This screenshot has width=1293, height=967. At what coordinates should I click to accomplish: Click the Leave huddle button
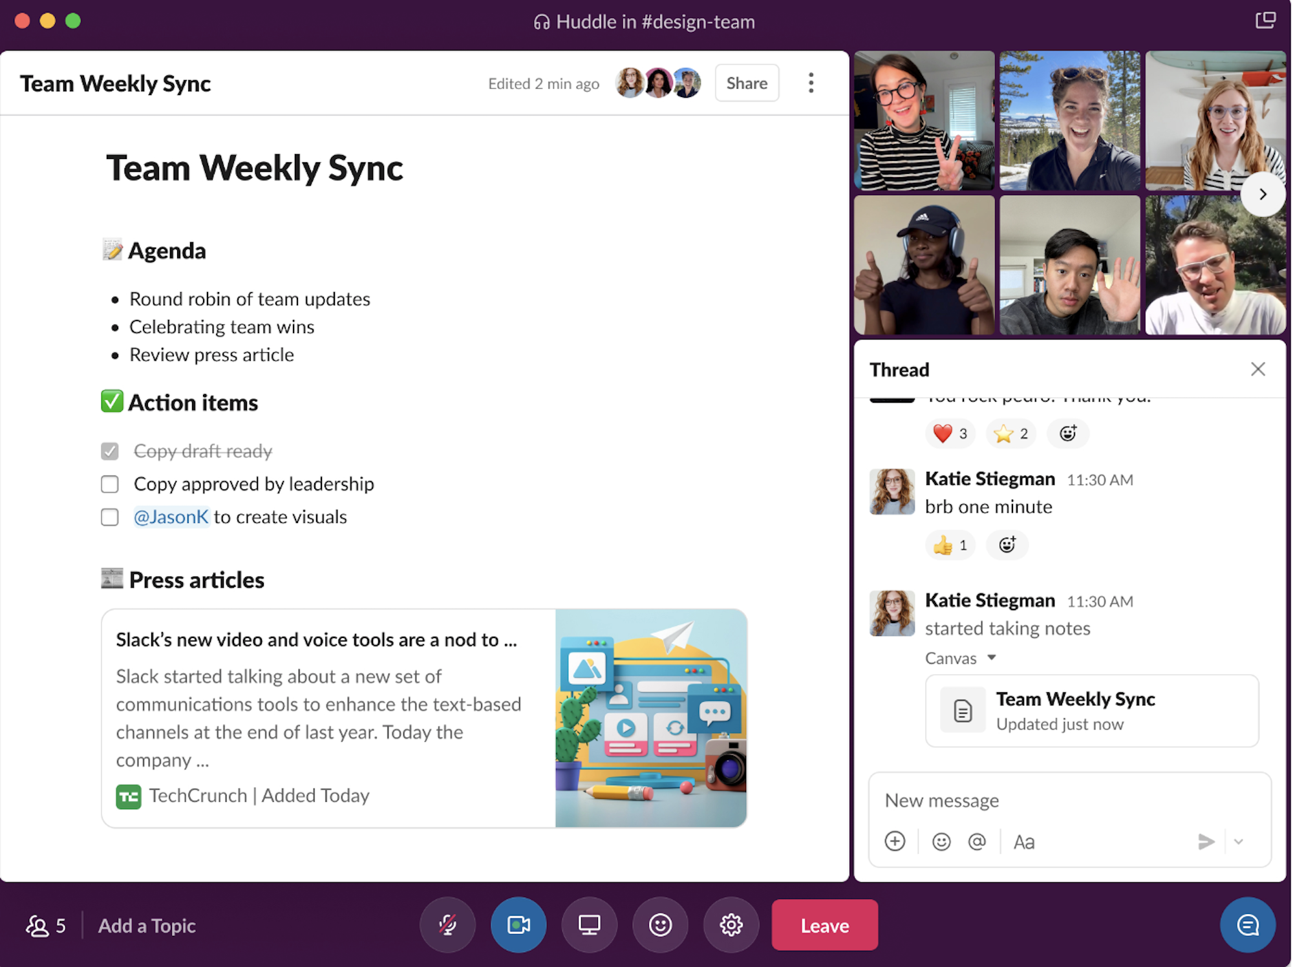[825, 926]
